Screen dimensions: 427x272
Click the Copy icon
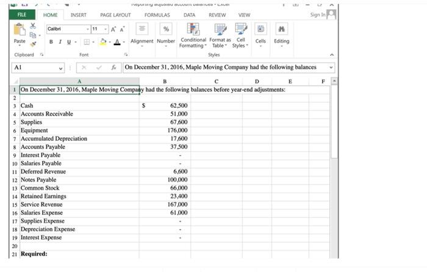[x=33, y=35]
